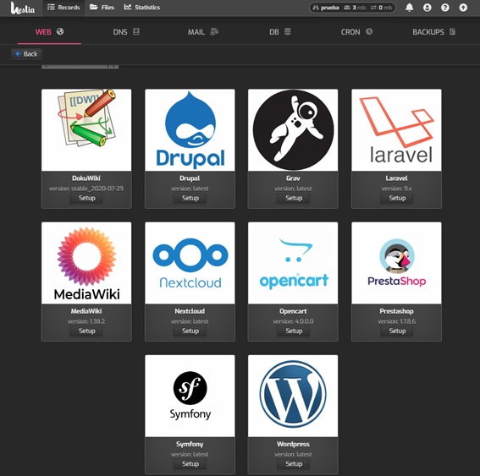Click the 'Nextcloud' name label
Image resolution: width=480 pixels, height=476 pixels.
click(x=190, y=311)
